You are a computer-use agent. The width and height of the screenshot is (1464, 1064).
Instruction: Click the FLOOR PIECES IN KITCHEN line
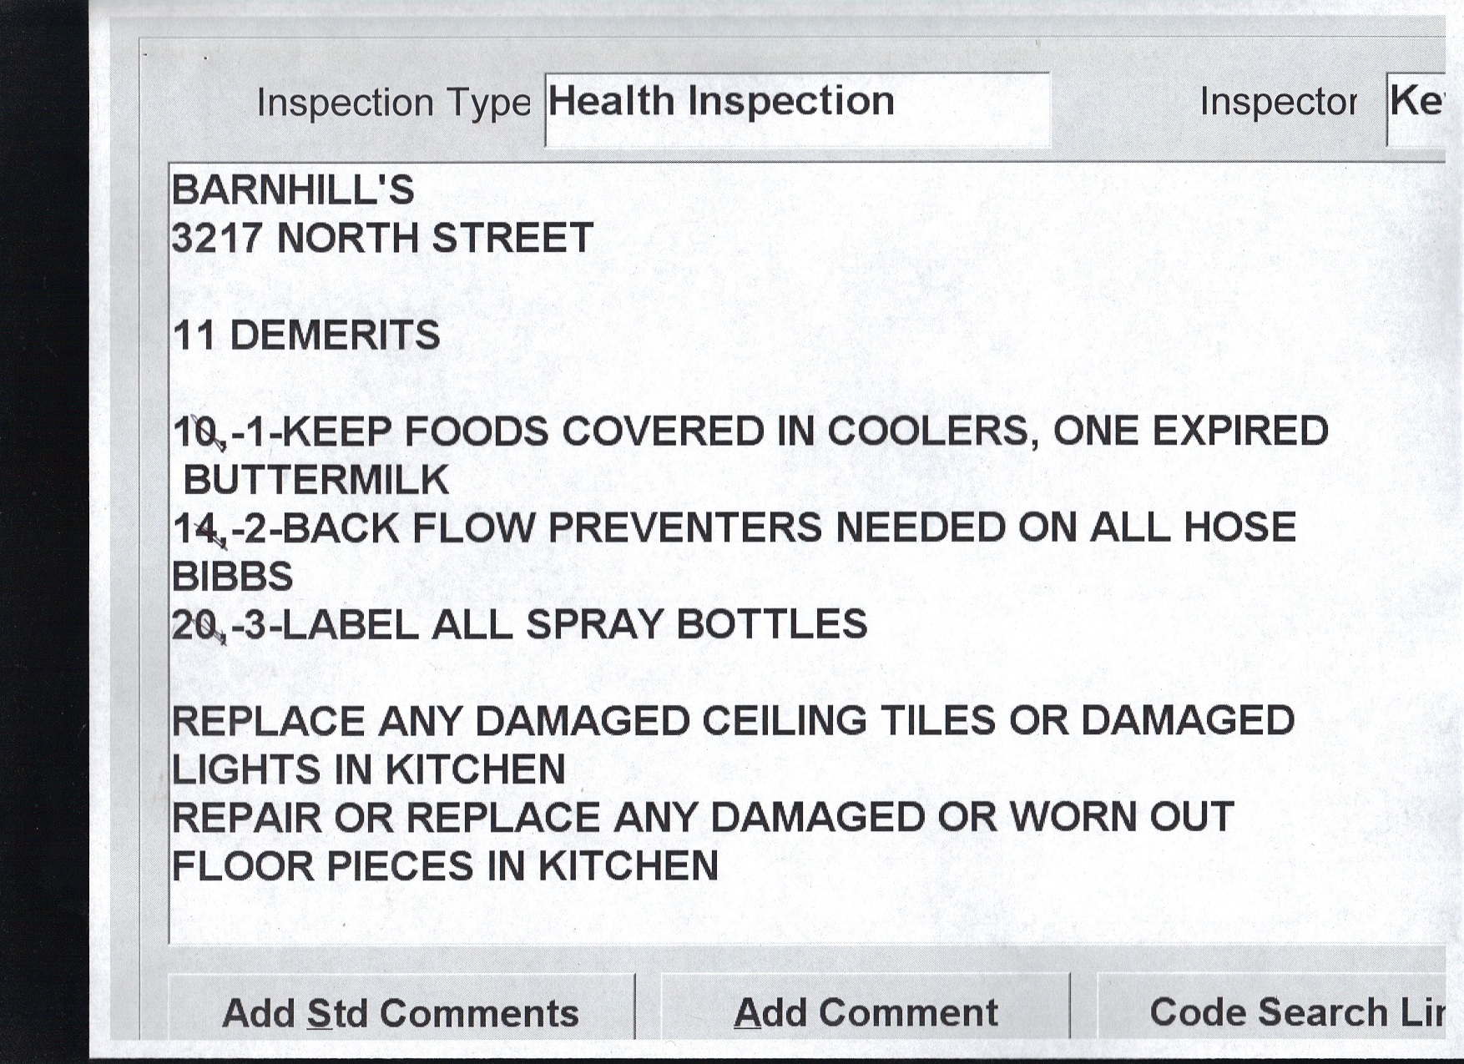[x=445, y=865]
